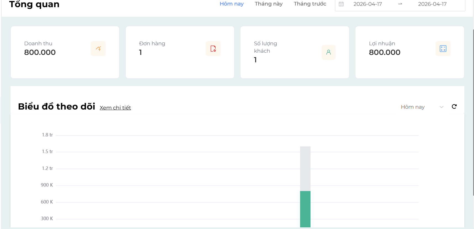The height and width of the screenshot is (229, 474).
Task: Click the Doanh thu revenue trend icon
Action: pos(98,49)
